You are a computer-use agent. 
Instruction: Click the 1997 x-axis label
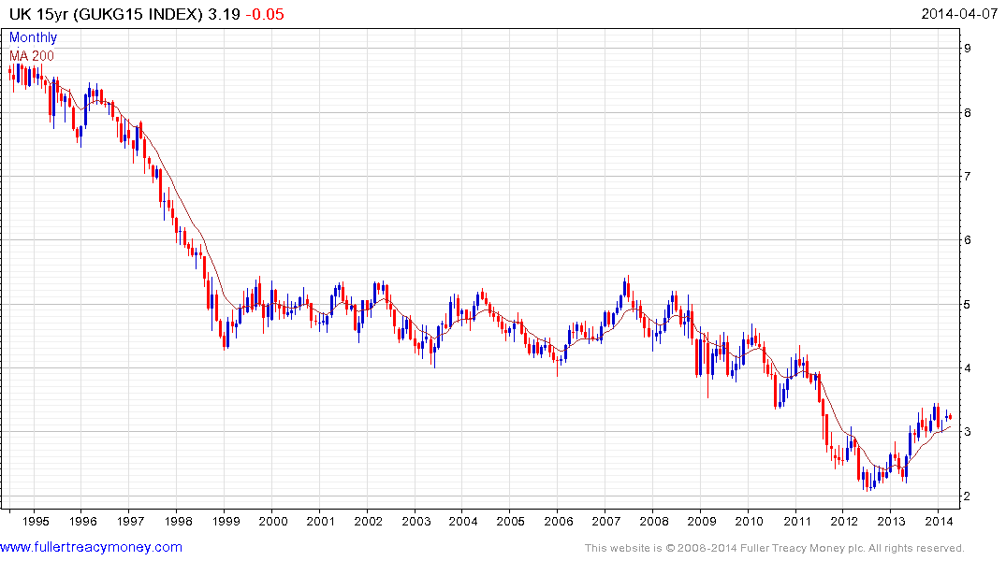(x=130, y=521)
